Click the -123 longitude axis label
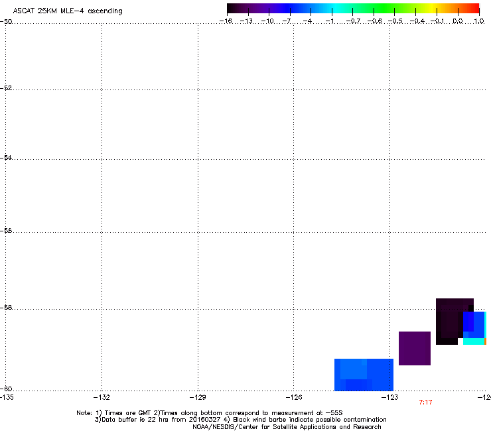This screenshot has width=491, height=431. [390, 397]
